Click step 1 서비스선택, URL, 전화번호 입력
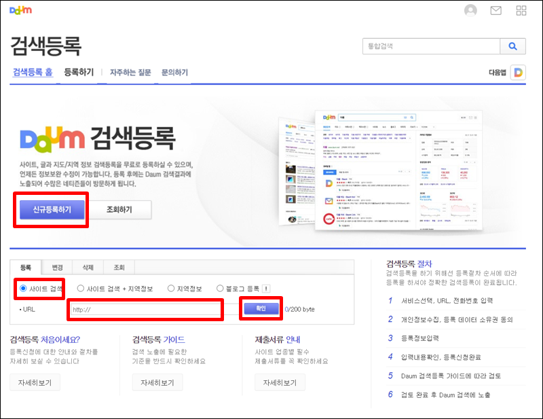Viewport: 543px width, 419px height. [447, 300]
